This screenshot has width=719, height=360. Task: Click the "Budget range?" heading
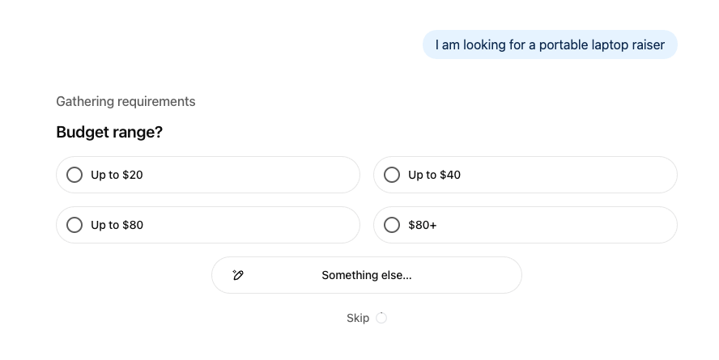point(109,132)
